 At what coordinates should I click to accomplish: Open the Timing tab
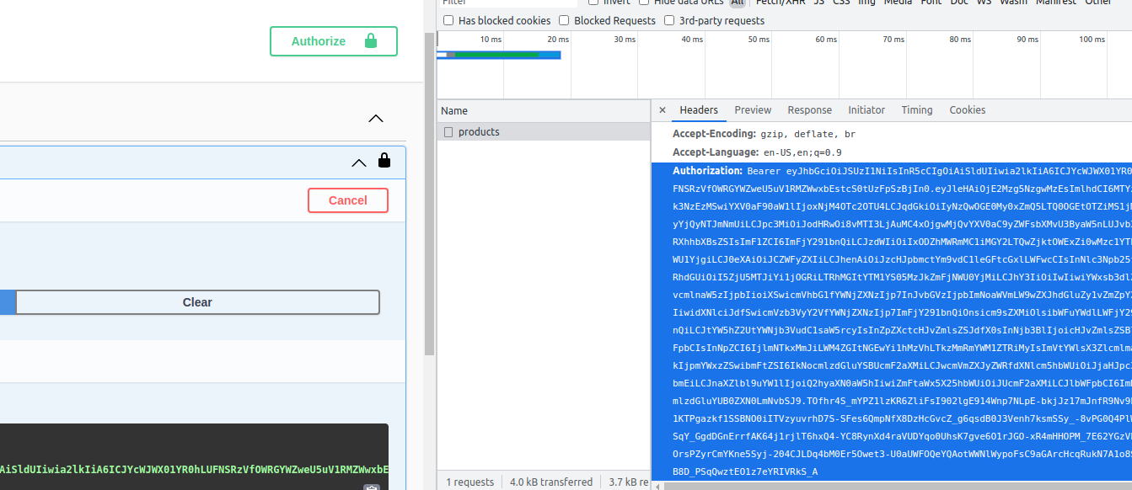917,110
